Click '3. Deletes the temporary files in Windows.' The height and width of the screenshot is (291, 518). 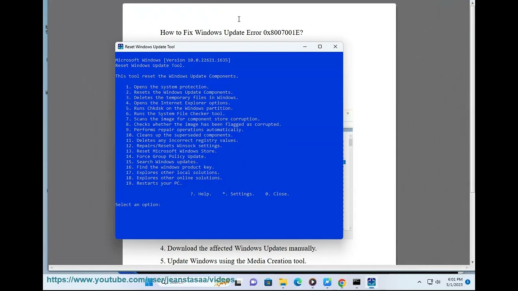click(182, 97)
